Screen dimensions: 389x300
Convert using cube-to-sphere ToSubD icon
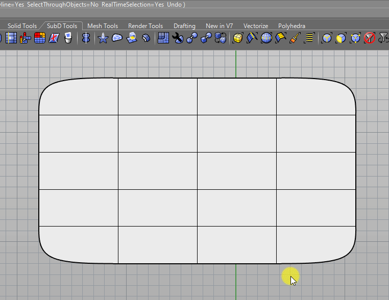pyautogui.click(x=192, y=38)
